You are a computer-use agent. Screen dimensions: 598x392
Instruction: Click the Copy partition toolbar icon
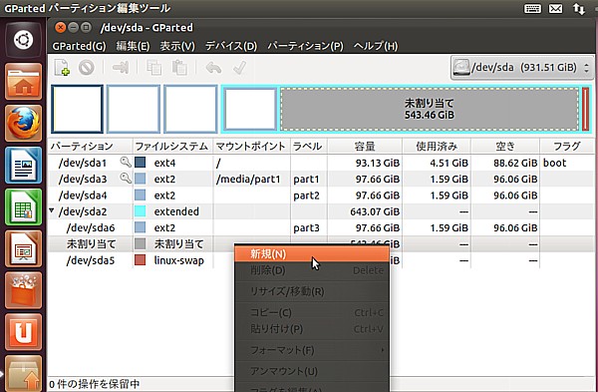tap(154, 68)
